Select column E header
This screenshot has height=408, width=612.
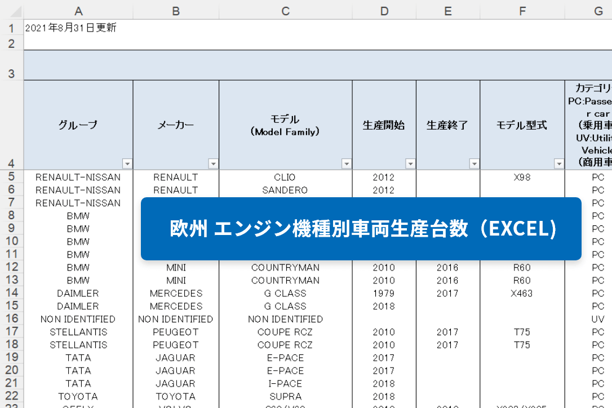[448, 11]
